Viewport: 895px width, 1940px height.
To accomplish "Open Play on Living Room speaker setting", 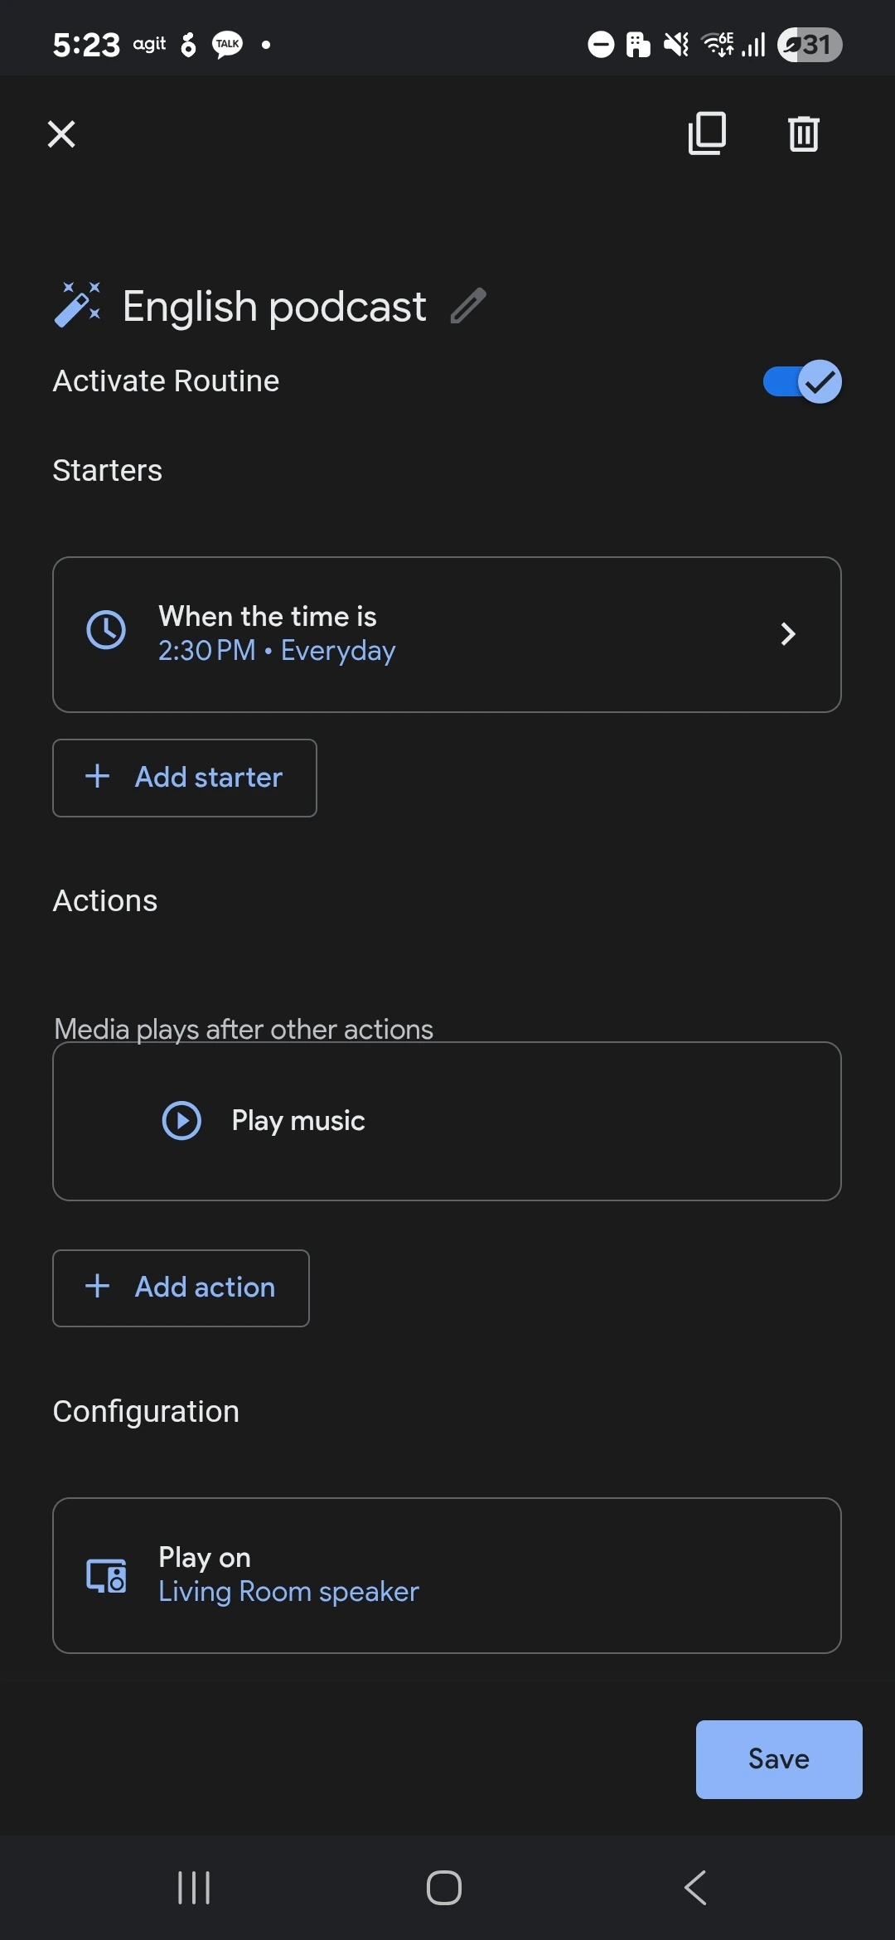I will [x=447, y=1575].
